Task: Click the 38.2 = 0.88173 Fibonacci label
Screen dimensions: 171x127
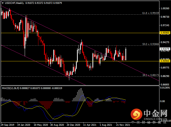Action: 150,75
